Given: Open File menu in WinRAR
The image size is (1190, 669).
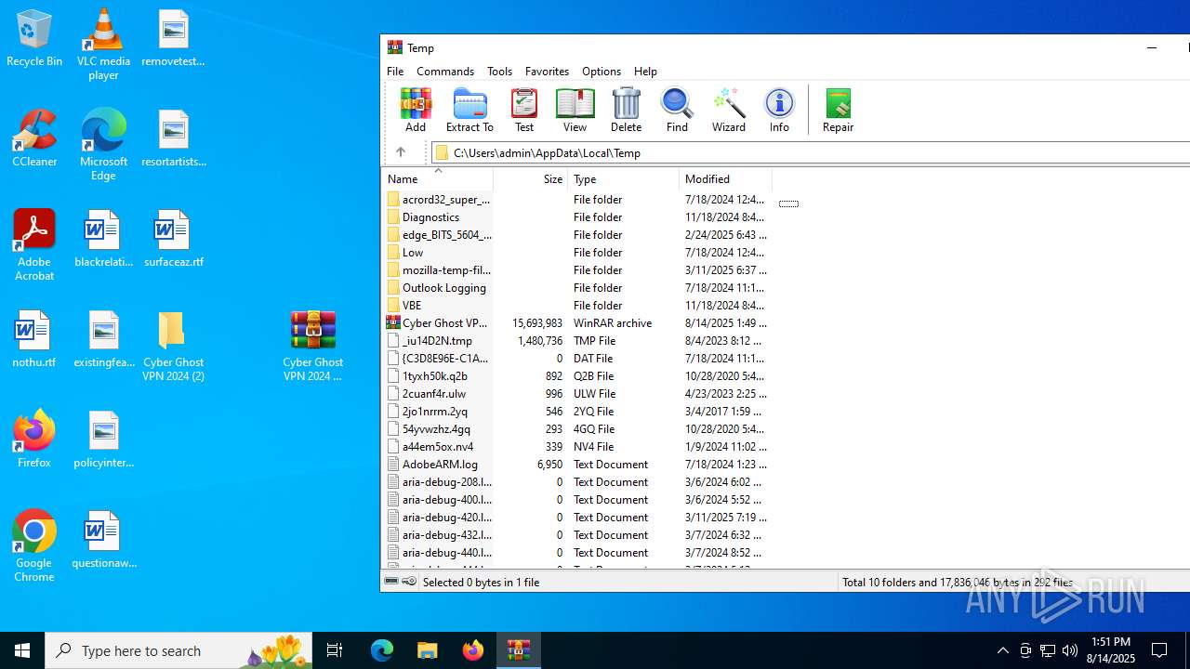Looking at the screenshot, I should 395,72.
